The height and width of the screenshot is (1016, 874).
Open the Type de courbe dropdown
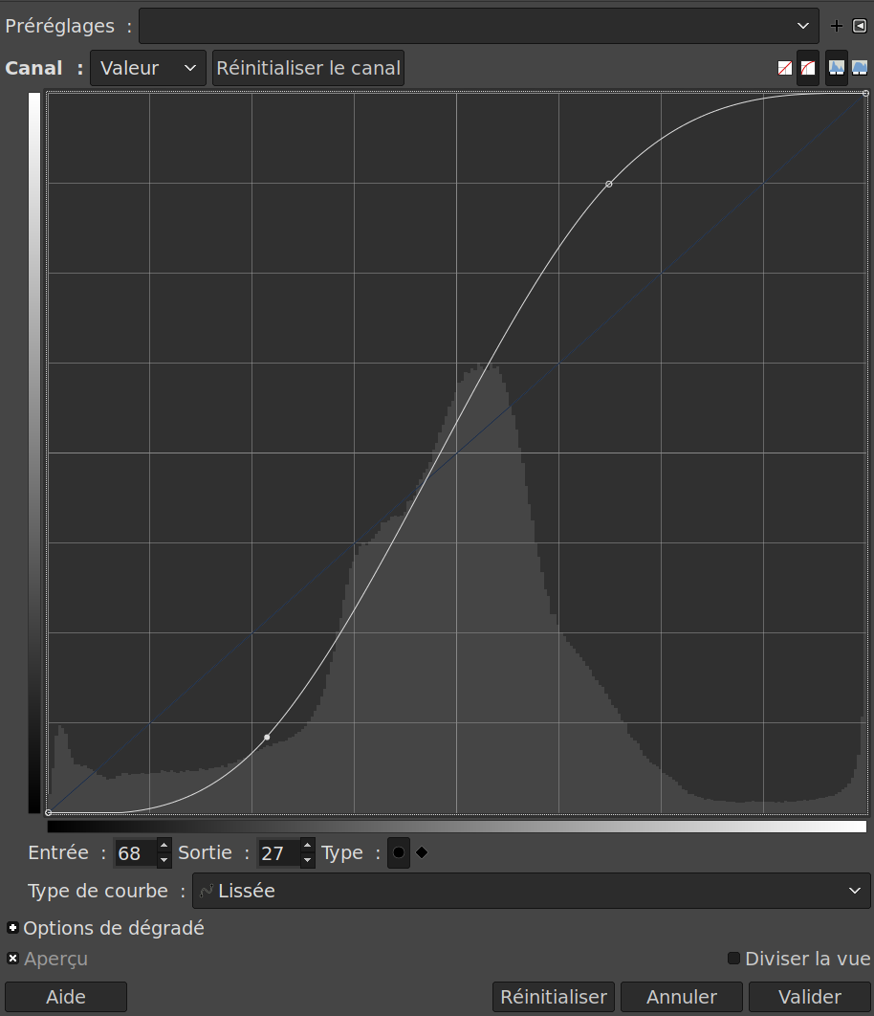(531, 891)
